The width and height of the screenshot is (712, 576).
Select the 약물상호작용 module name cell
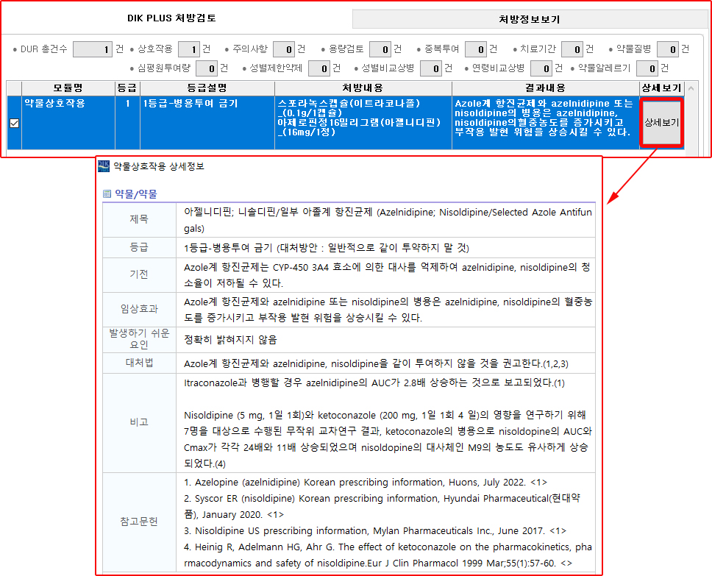point(68,122)
